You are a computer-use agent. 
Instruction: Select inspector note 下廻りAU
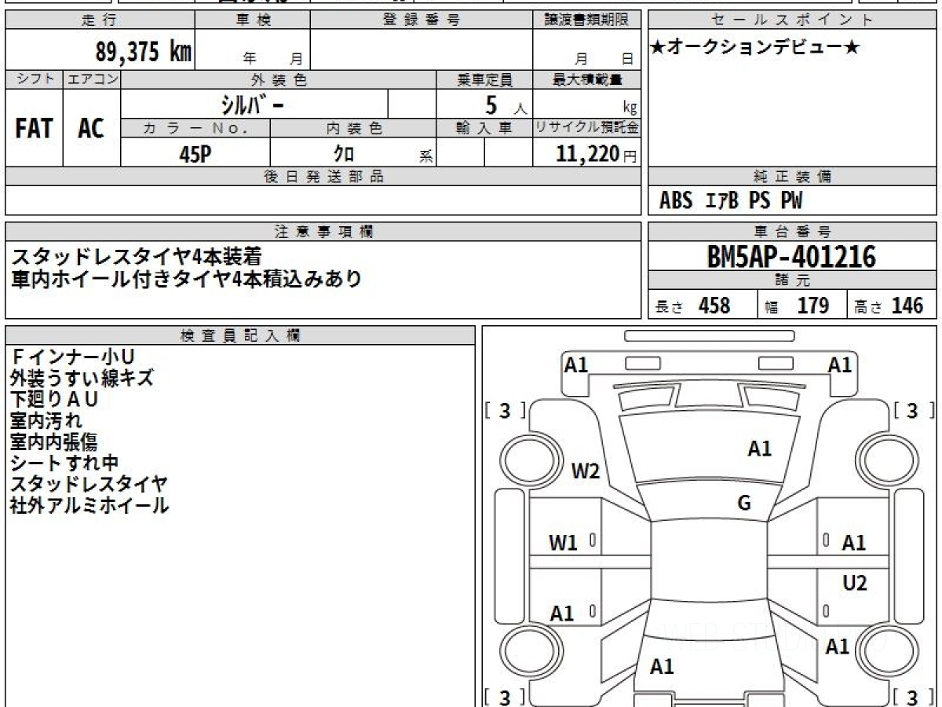pyautogui.click(x=54, y=400)
